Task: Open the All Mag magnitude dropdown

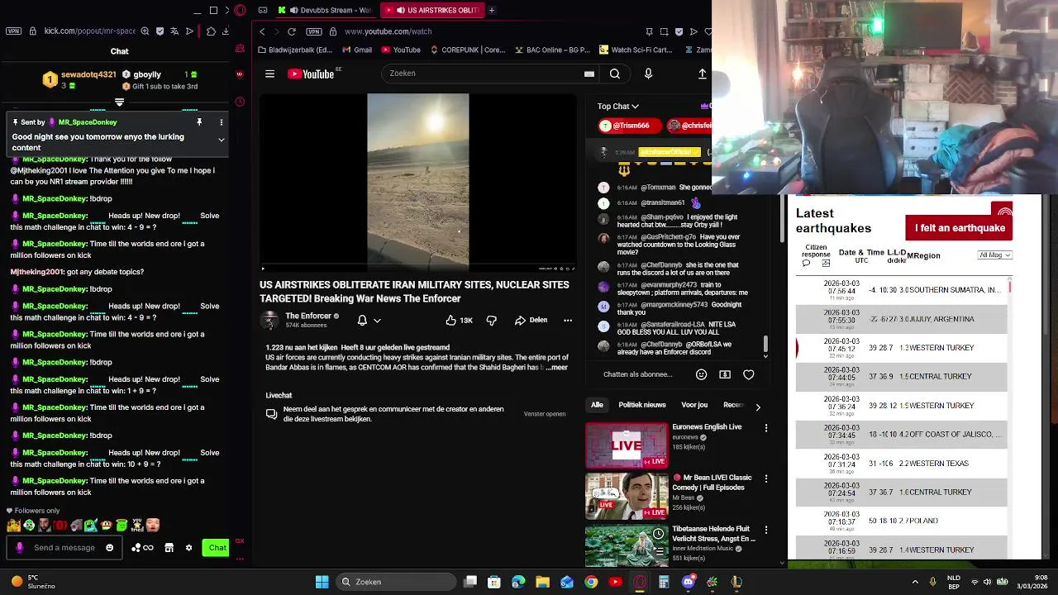Action: pyautogui.click(x=994, y=255)
